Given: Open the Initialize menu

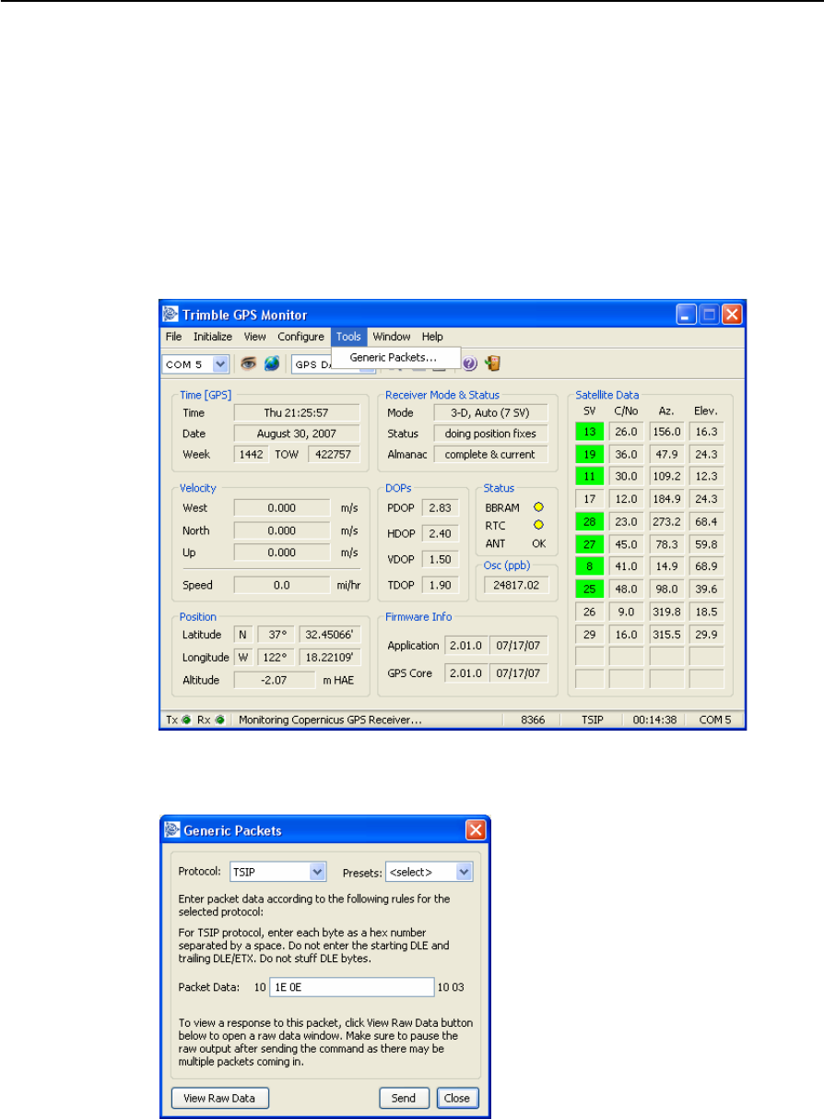Looking at the screenshot, I should (212, 337).
